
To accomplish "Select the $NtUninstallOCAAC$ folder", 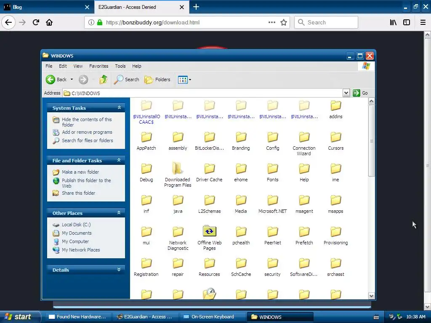I will coord(146,106).
